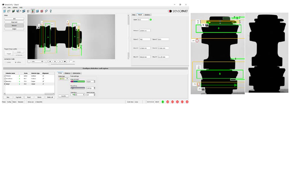Switch to the Optimisation tab

coord(76,73)
